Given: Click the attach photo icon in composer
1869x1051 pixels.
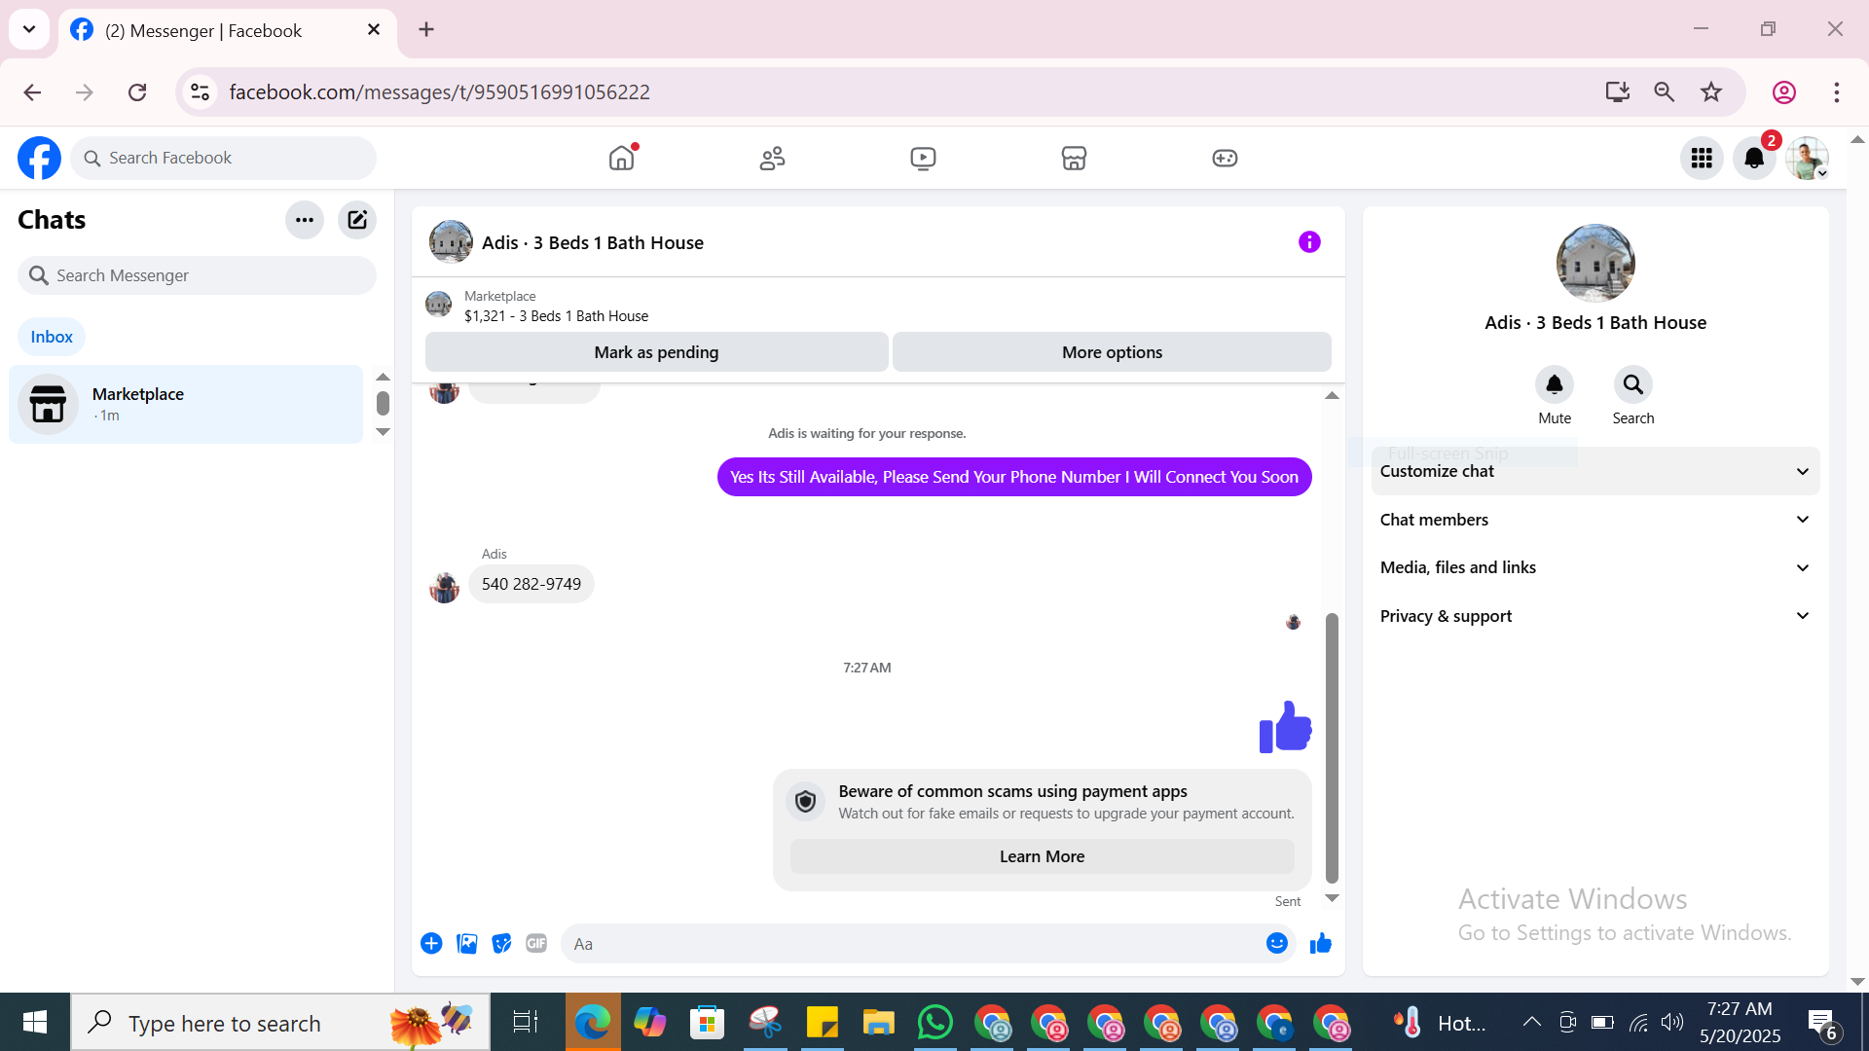Looking at the screenshot, I should coord(467,943).
